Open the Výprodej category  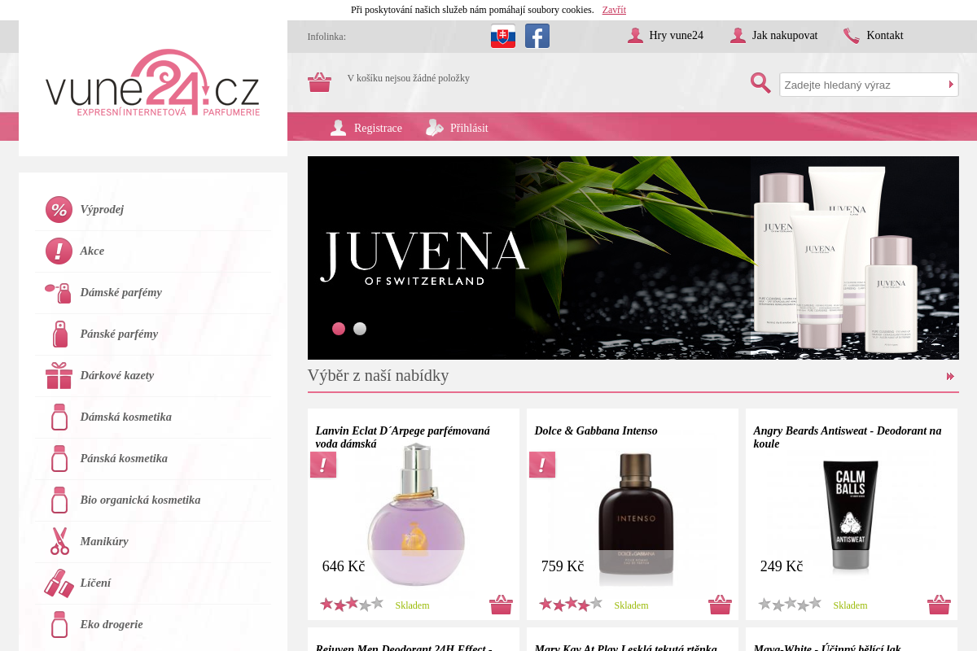tap(102, 209)
